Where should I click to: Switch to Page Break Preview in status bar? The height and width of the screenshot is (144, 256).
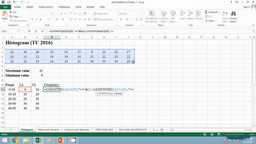click(x=219, y=134)
